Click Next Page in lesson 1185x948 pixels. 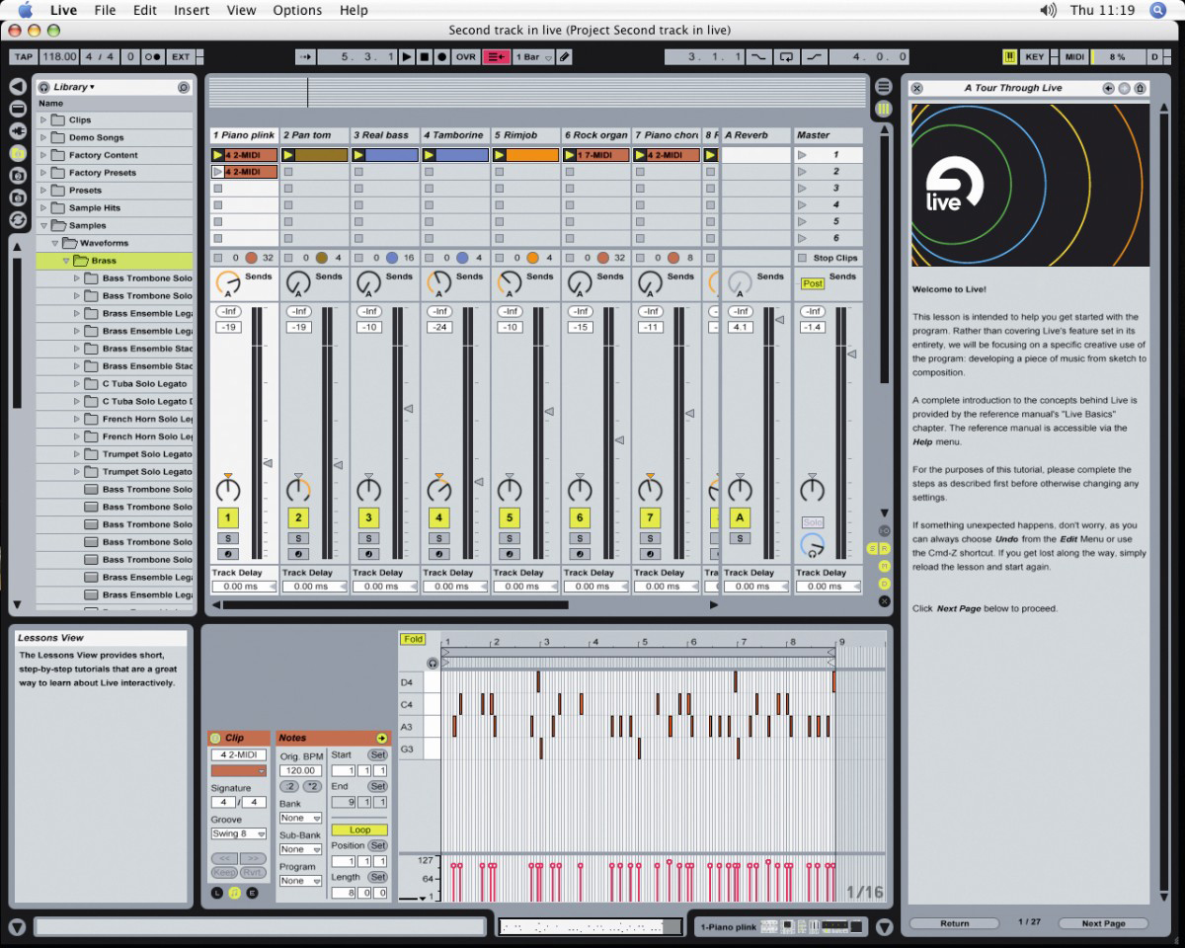pos(1103,923)
